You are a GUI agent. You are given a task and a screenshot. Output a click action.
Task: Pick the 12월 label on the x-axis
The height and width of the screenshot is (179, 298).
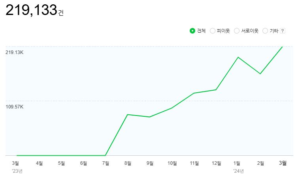pos(216,163)
